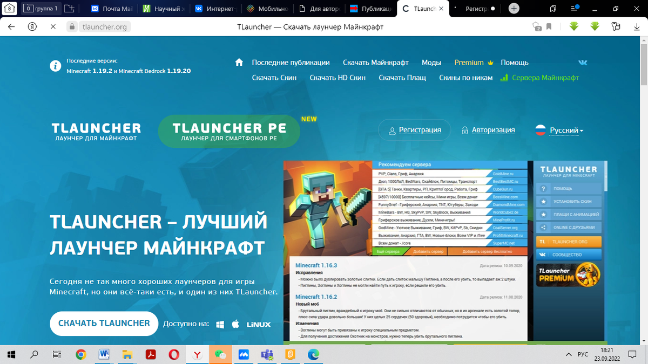Open the VK Сообщество sidebar icon
The height and width of the screenshot is (364, 648).
pyautogui.click(x=543, y=255)
